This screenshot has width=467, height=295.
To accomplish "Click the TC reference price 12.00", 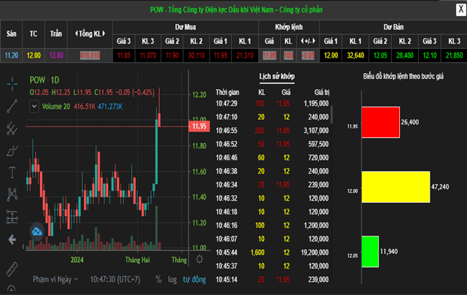I will click(x=34, y=55).
